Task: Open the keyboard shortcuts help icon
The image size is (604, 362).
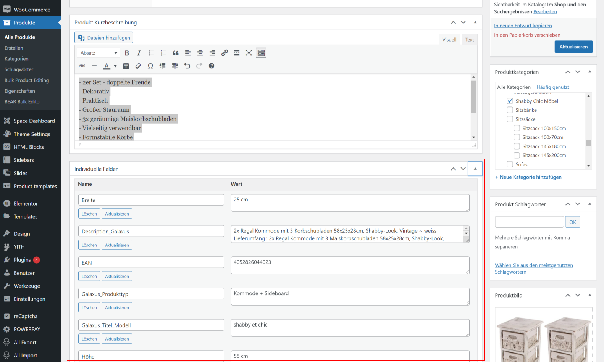Action: (212, 66)
